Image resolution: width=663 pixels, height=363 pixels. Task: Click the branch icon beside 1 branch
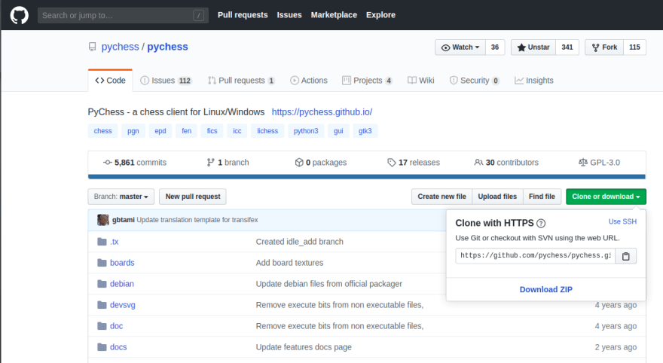(x=210, y=162)
